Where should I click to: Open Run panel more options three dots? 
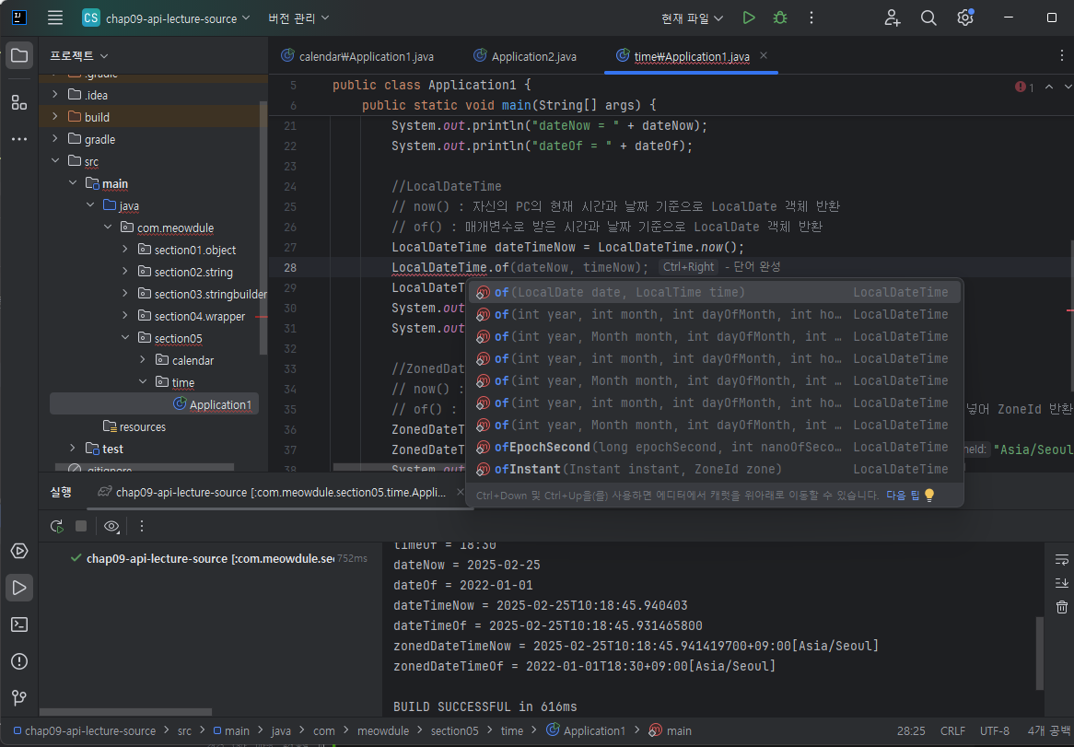pos(142,526)
